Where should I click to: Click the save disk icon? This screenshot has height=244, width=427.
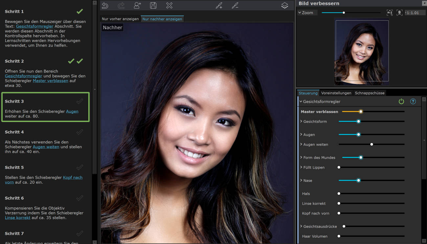(153, 5)
